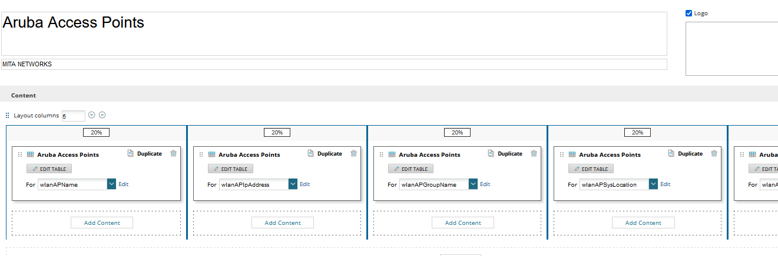Image resolution: width=778 pixels, height=256 pixels.
Task: Click Edit Table in wlanAPName block
Action: (49, 169)
